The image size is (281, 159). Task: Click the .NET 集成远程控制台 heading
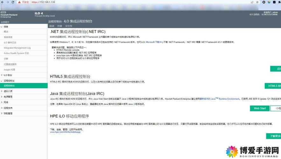[x=78, y=32]
